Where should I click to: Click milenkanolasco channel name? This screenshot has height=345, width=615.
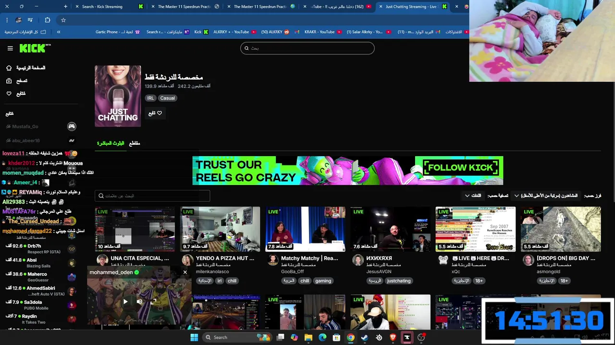212,272
